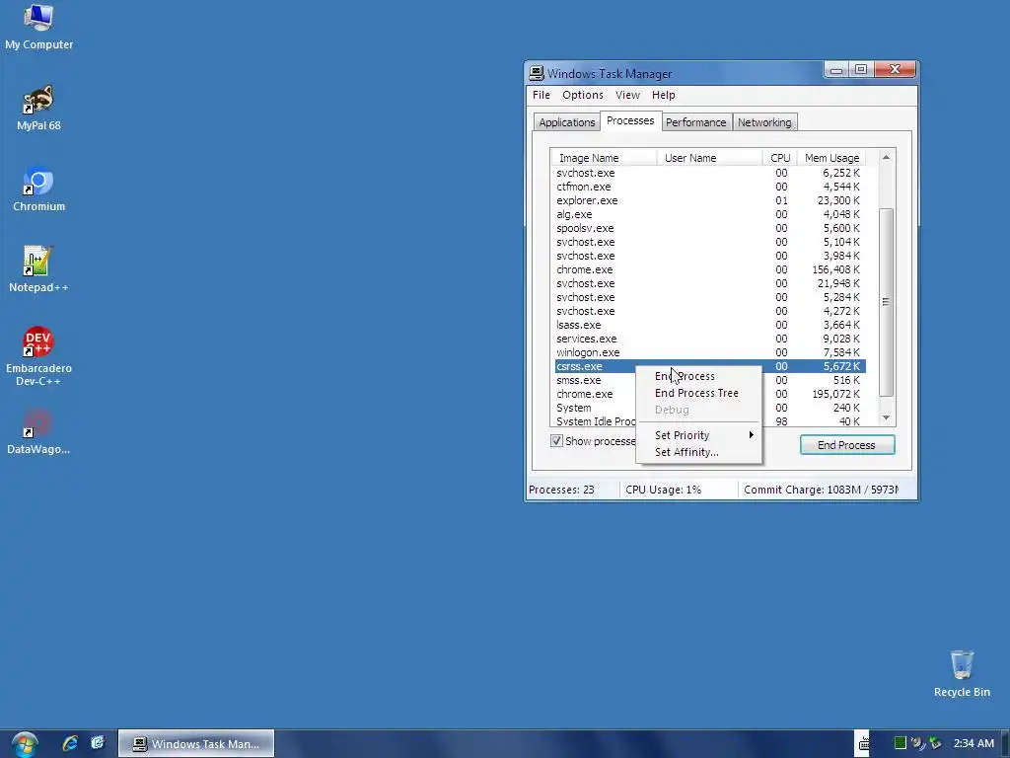The height and width of the screenshot is (758, 1010).
Task: Open the Options menu
Action: pyautogui.click(x=582, y=95)
